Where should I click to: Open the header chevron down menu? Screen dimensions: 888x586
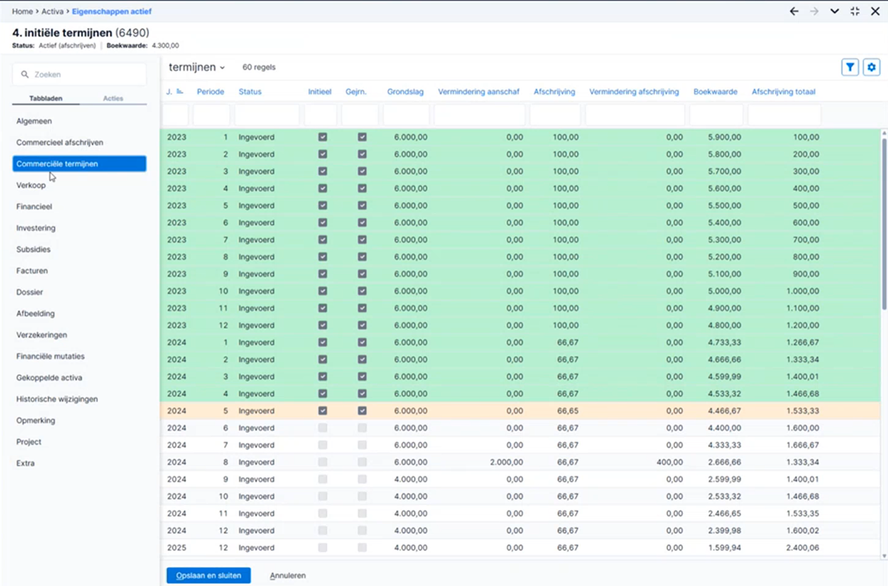834,11
